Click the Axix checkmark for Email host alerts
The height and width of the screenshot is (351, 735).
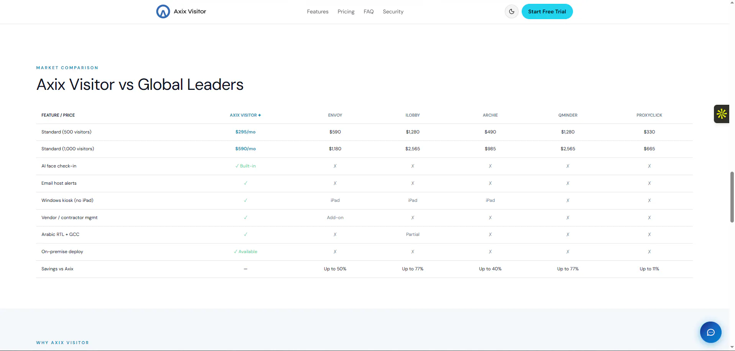point(245,183)
